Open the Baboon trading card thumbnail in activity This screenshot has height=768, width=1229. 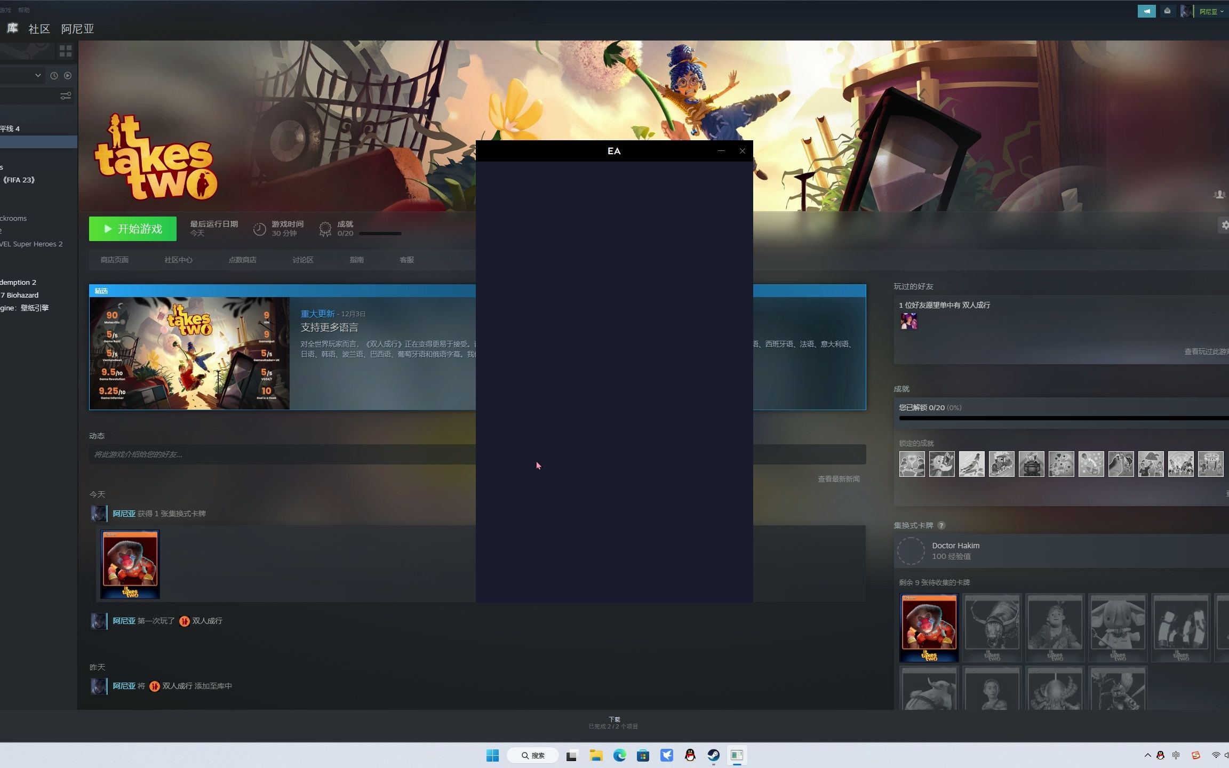pos(130,564)
